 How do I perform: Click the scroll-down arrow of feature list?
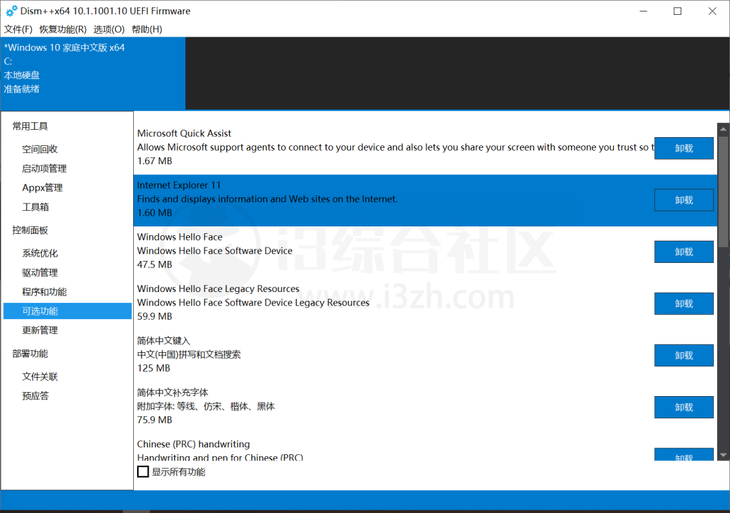coord(723,455)
